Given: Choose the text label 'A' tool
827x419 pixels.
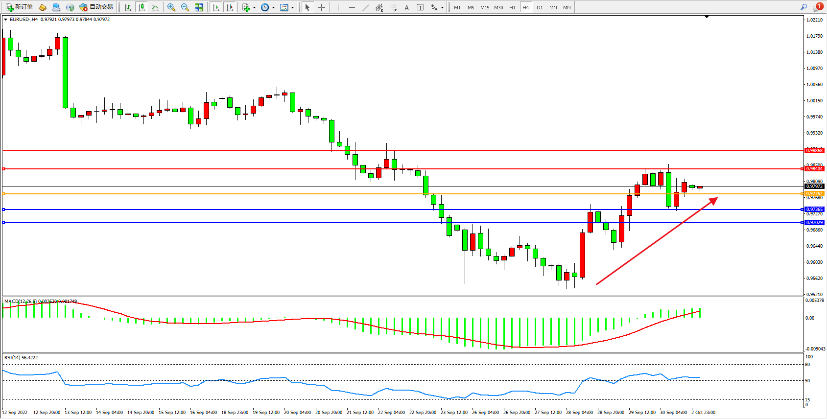Looking at the screenshot, I should pyautogui.click(x=406, y=7).
